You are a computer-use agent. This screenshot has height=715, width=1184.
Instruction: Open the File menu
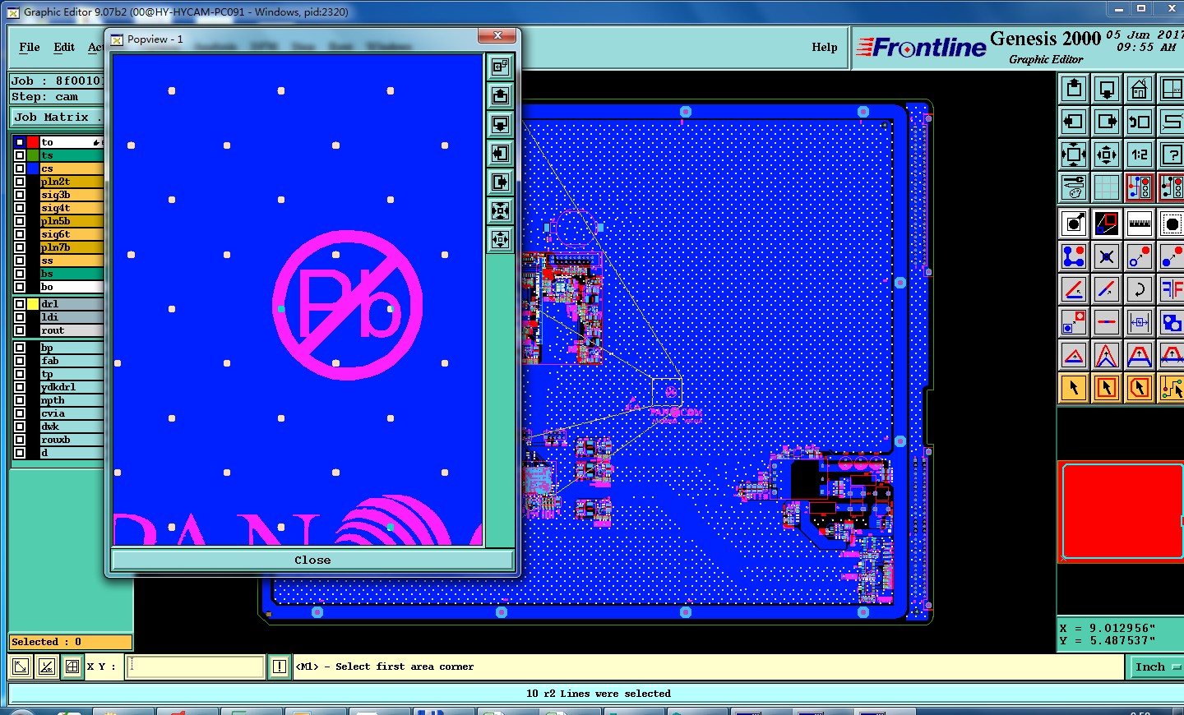(x=30, y=47)
